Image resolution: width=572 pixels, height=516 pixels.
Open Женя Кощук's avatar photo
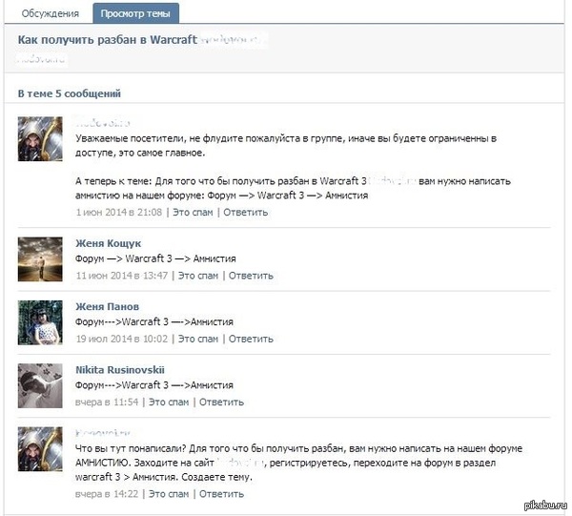40,259
